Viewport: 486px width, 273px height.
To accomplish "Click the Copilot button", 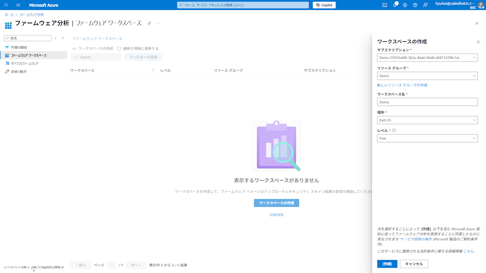I will [324, 5].
